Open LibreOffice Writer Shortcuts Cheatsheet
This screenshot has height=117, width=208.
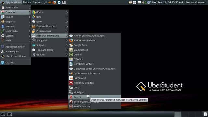tap(95, 69)
